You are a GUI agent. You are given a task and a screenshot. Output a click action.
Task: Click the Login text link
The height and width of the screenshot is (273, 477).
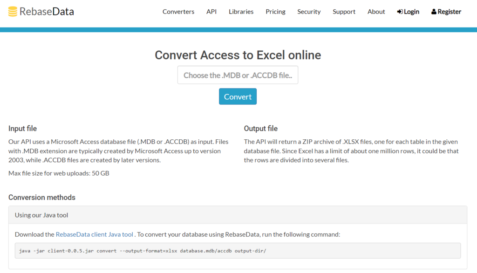411,12
